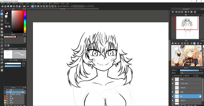The image size is (204, 106).
Task: Select the Brush tool
Action: click(x=2, y=10)
